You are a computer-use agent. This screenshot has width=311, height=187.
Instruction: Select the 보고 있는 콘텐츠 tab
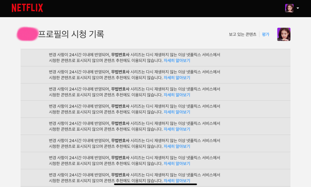tap(243, 34)
